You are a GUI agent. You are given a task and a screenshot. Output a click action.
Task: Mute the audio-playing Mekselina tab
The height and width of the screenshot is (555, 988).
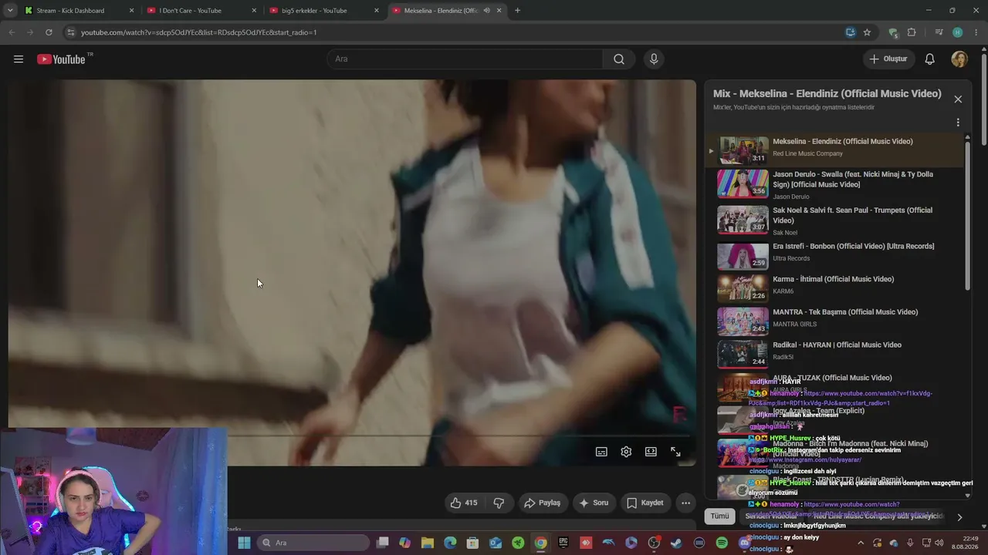click(486, 11)
